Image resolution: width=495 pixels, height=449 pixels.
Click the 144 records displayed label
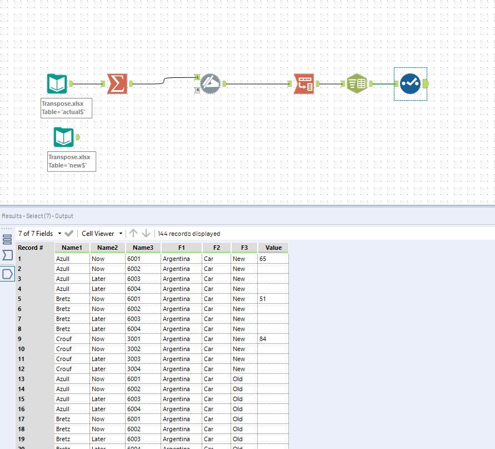tap(189, 234)
